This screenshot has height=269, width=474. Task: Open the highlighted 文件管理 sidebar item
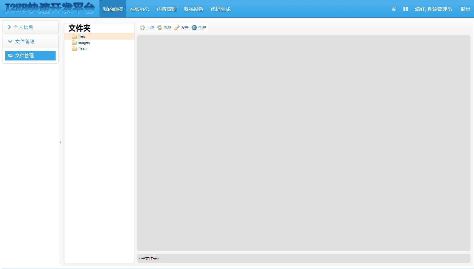point(30,55)
